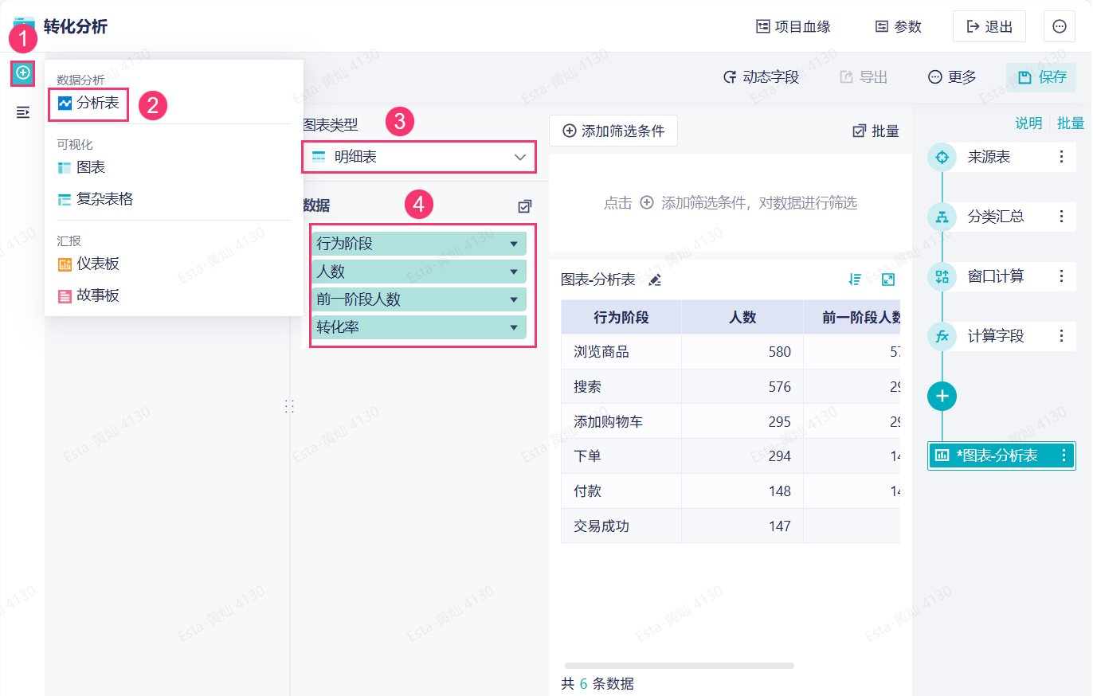Click the 来源表 step node icon
This screenshot has width=1093, height=696.
pos(942,157)
